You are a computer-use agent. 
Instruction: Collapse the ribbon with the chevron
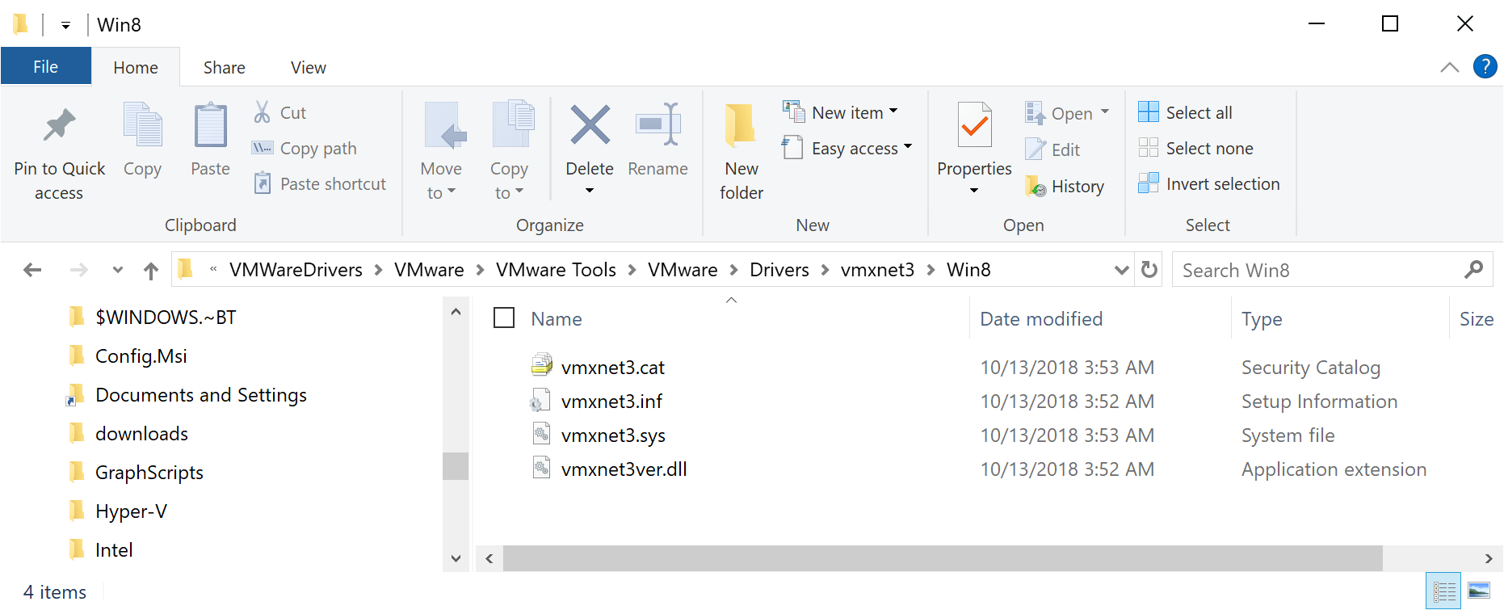pos(1450,67)
